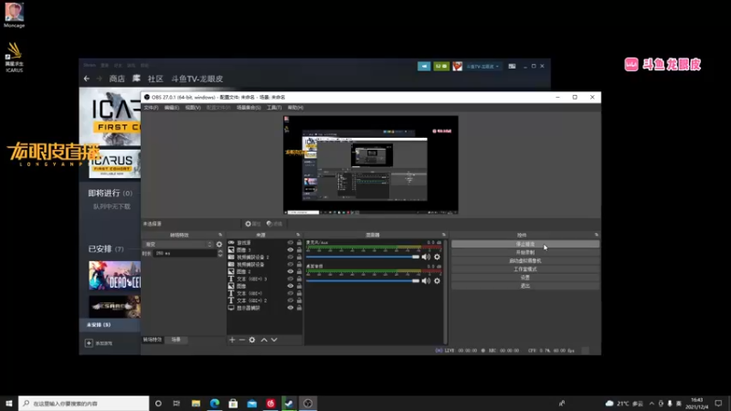Remove selected source with the minus icon
The height and width of the screenshot is (411, 731).
tap(242, 340)
